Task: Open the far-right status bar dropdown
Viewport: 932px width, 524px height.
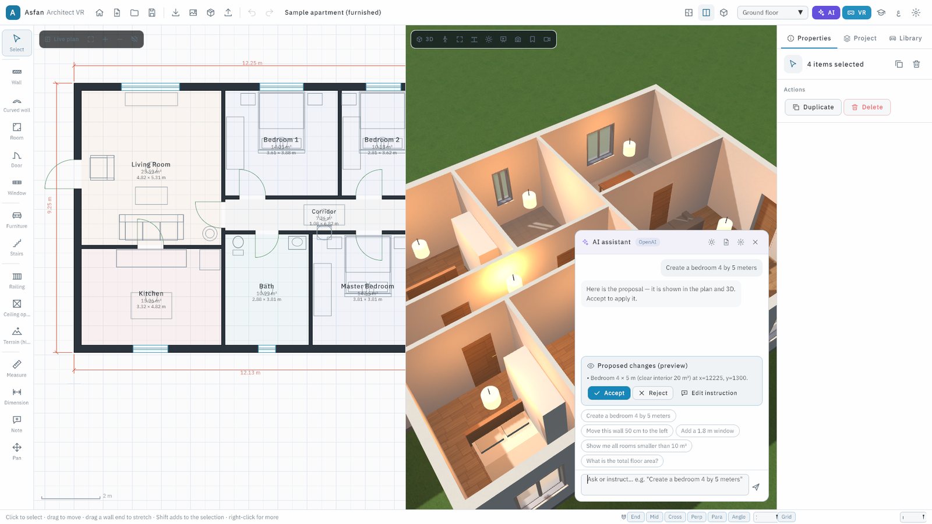Action: click(x=913, y=517)
